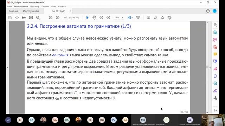Screen dimensions: 225x126
Task: Activate the Selection arrow tool
Action: coord(87,17)
